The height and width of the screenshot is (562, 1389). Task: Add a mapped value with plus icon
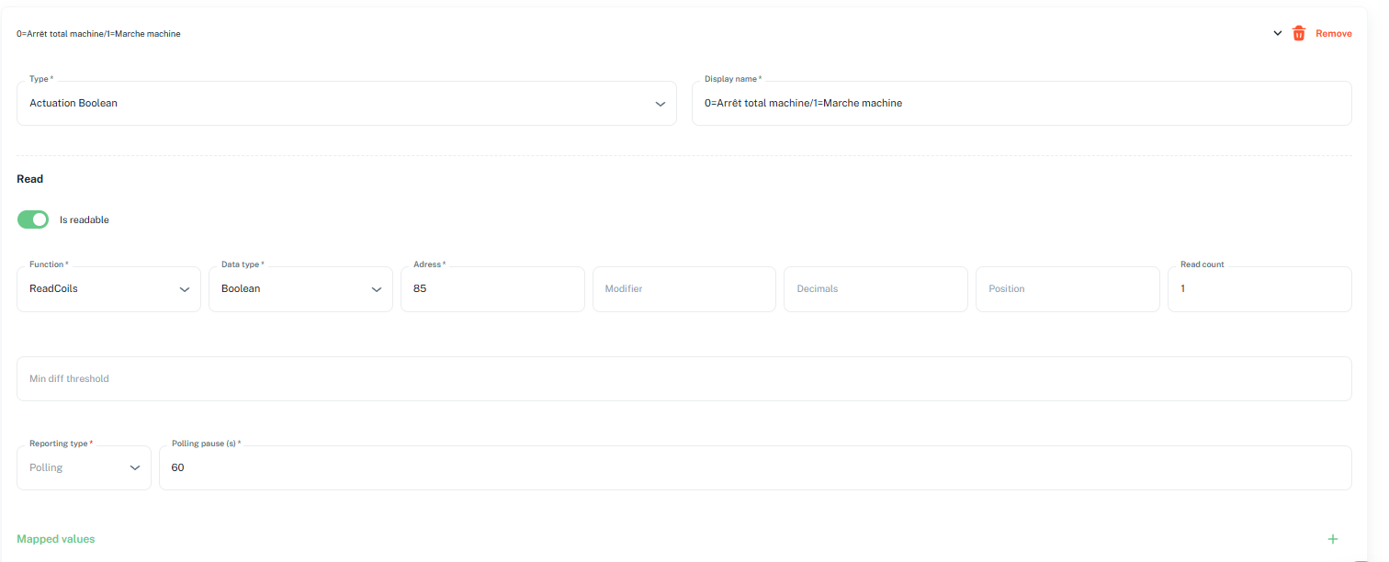point(1332,539)
